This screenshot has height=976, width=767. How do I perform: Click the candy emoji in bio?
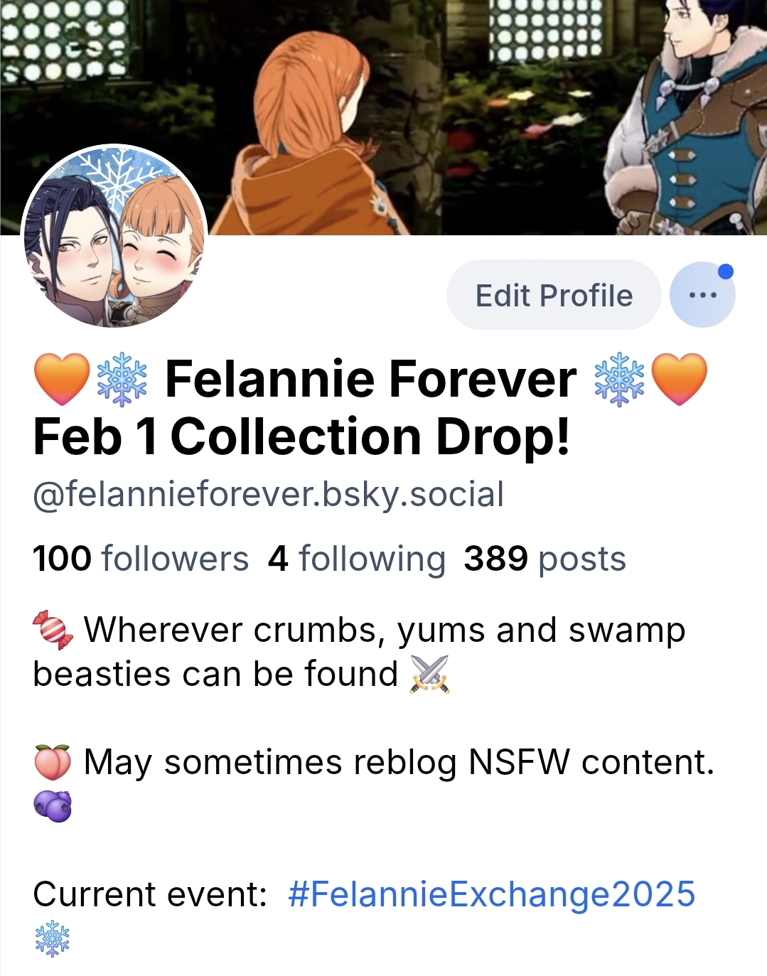click(x=53, y=630)
